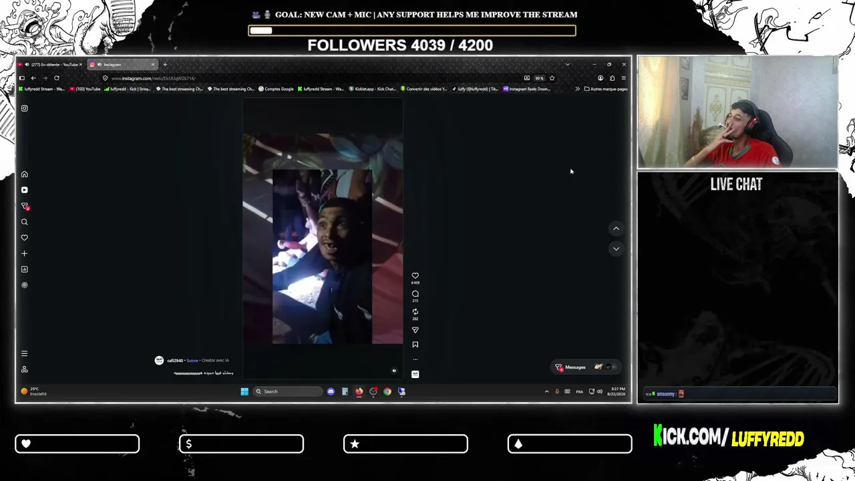Reload the Instagram page

click(x=57, y=78)
